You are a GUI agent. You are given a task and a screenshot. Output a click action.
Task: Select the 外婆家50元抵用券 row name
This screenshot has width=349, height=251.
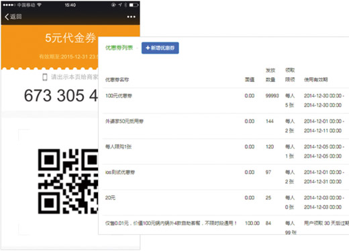(124, 121)
